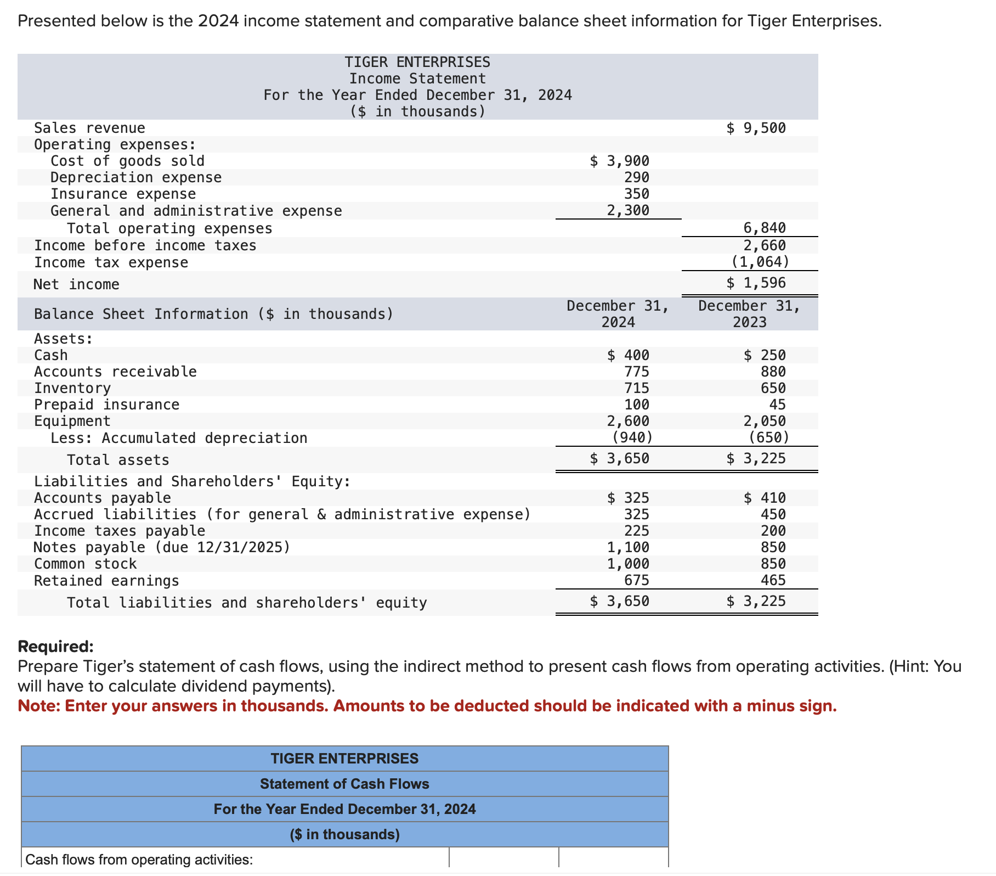This screenshot has height=876, width=996.
Task: Click the blue 'For the Year Ended December 31, 2024' row
Action: (x=344, y=809)
